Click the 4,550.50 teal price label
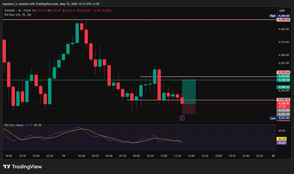This screenshot has width=294, height=174. coord(283,80)
